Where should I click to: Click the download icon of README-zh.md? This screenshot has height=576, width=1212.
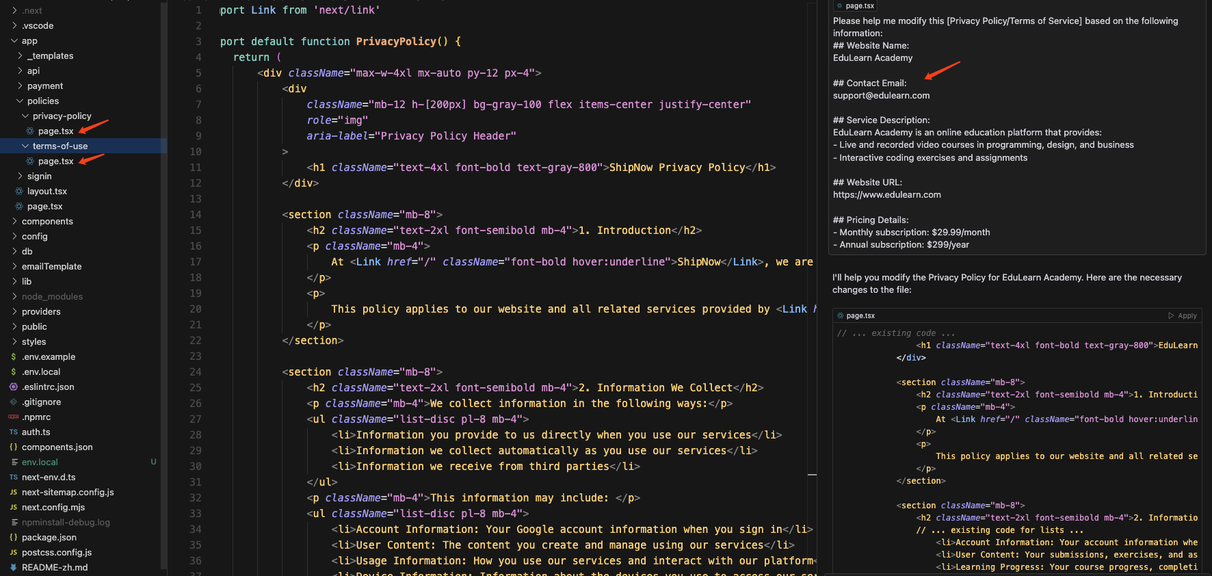pos(14,567)
